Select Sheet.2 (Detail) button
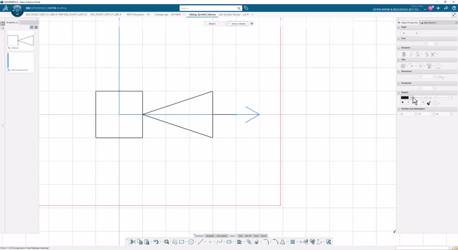Viewport: 458px width, 250px height. [x=237, y=24]
